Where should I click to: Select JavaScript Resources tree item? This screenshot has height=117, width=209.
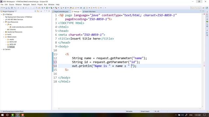click(15, 32)
